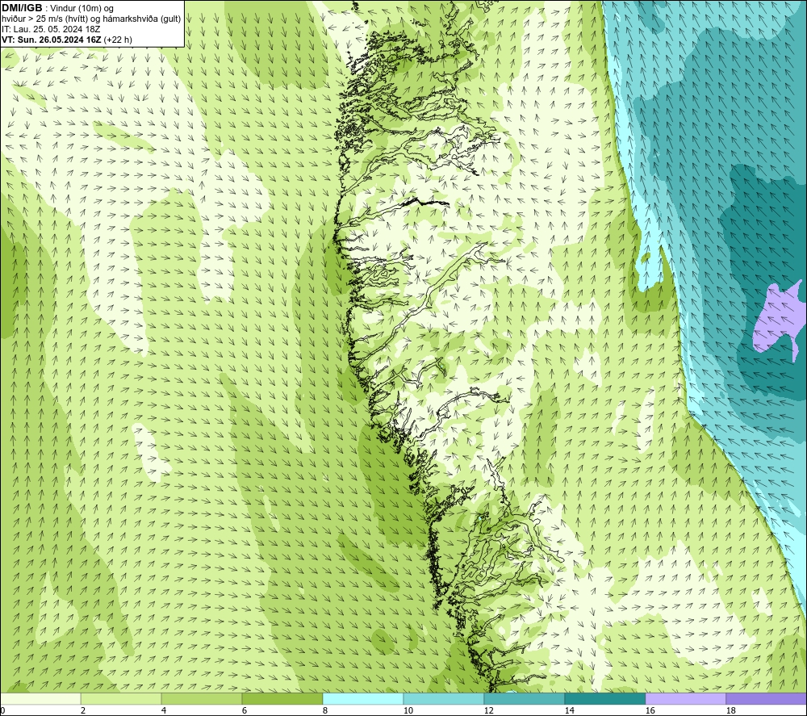Click the "Vindur (10m) og" text
The width and height of the screenshot is (807, 716).
click(x=82, y=9)
